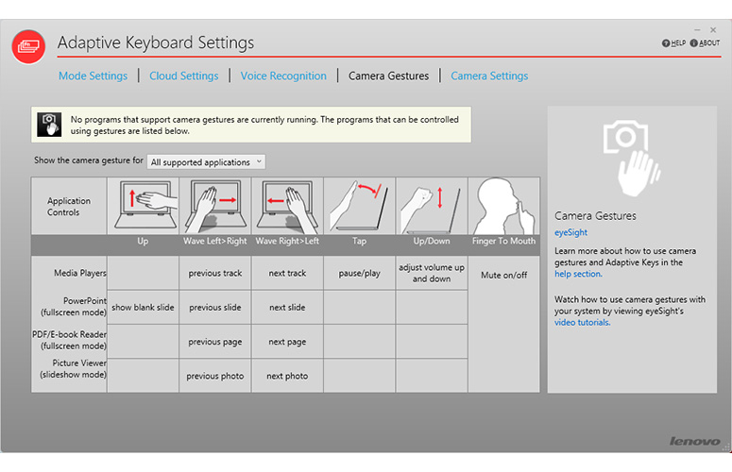Switch to the Cloud Settings tab
The image size is (732, 472).
click(x=184, y=76)
